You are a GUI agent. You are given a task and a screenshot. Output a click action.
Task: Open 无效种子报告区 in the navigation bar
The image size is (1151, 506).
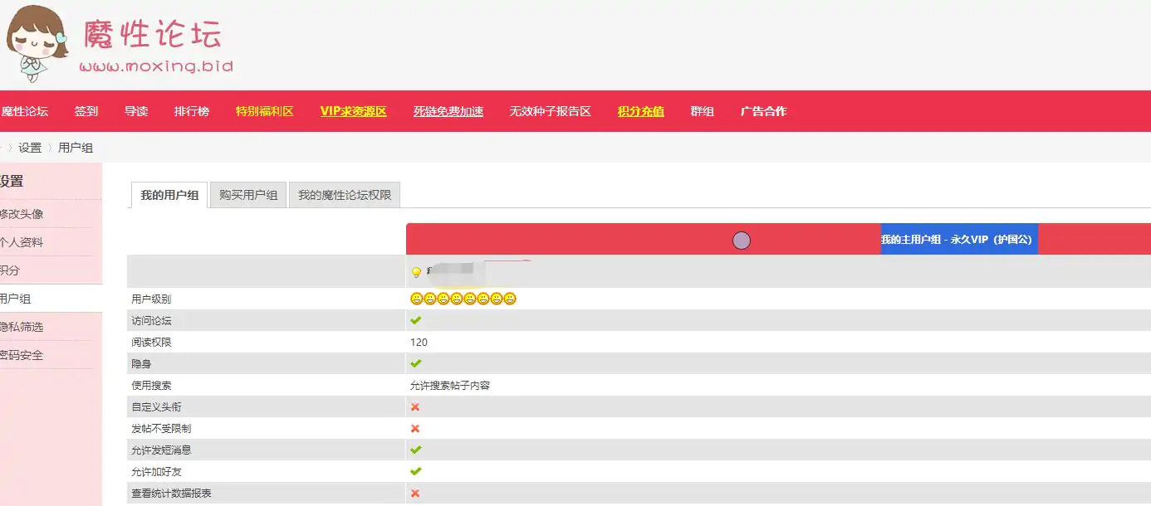coord(551,111)
